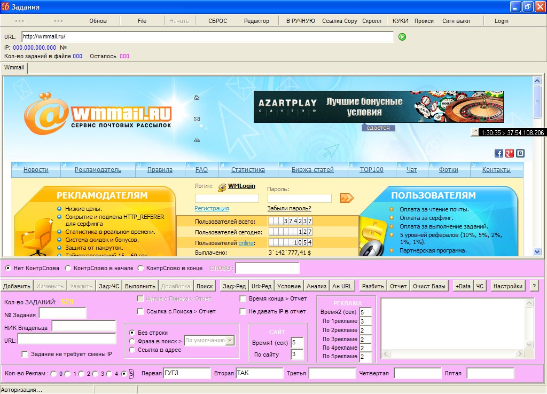Click the Разбить button
This screenshot has width=547, height=394.
(373, 286)
